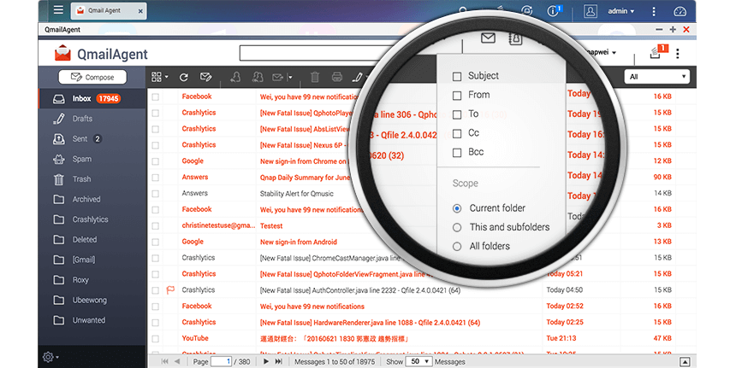Open the Unwanted folder
The height and width of the screenshot is (368, 736).
coord(92,320)
